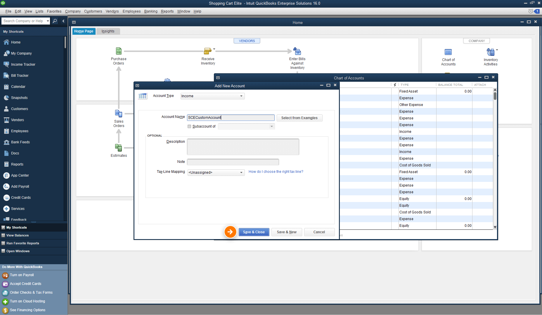Open the Account Type dropdown
Screen dimensions: 542x315
tap(212, 96)
